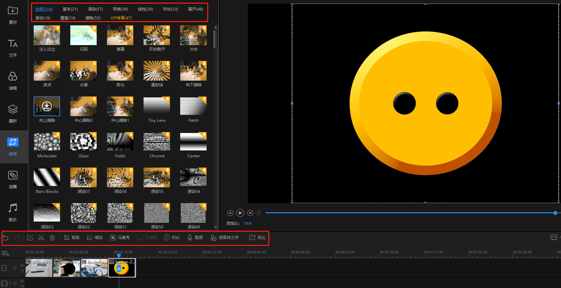Click the second track film strip icon
The height and width of the screenshot is (288, 561).
4,283
